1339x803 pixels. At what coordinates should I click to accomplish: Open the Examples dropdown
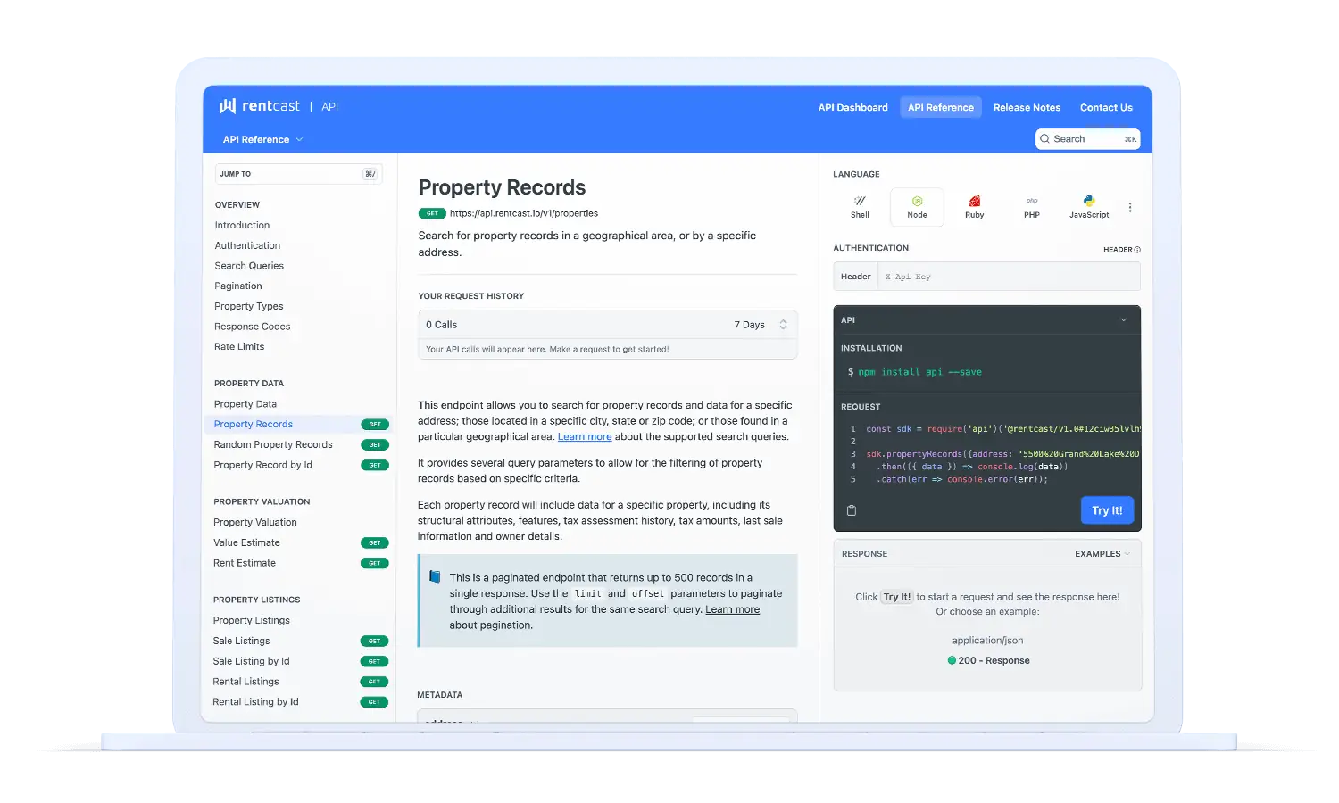(1102, 554)
